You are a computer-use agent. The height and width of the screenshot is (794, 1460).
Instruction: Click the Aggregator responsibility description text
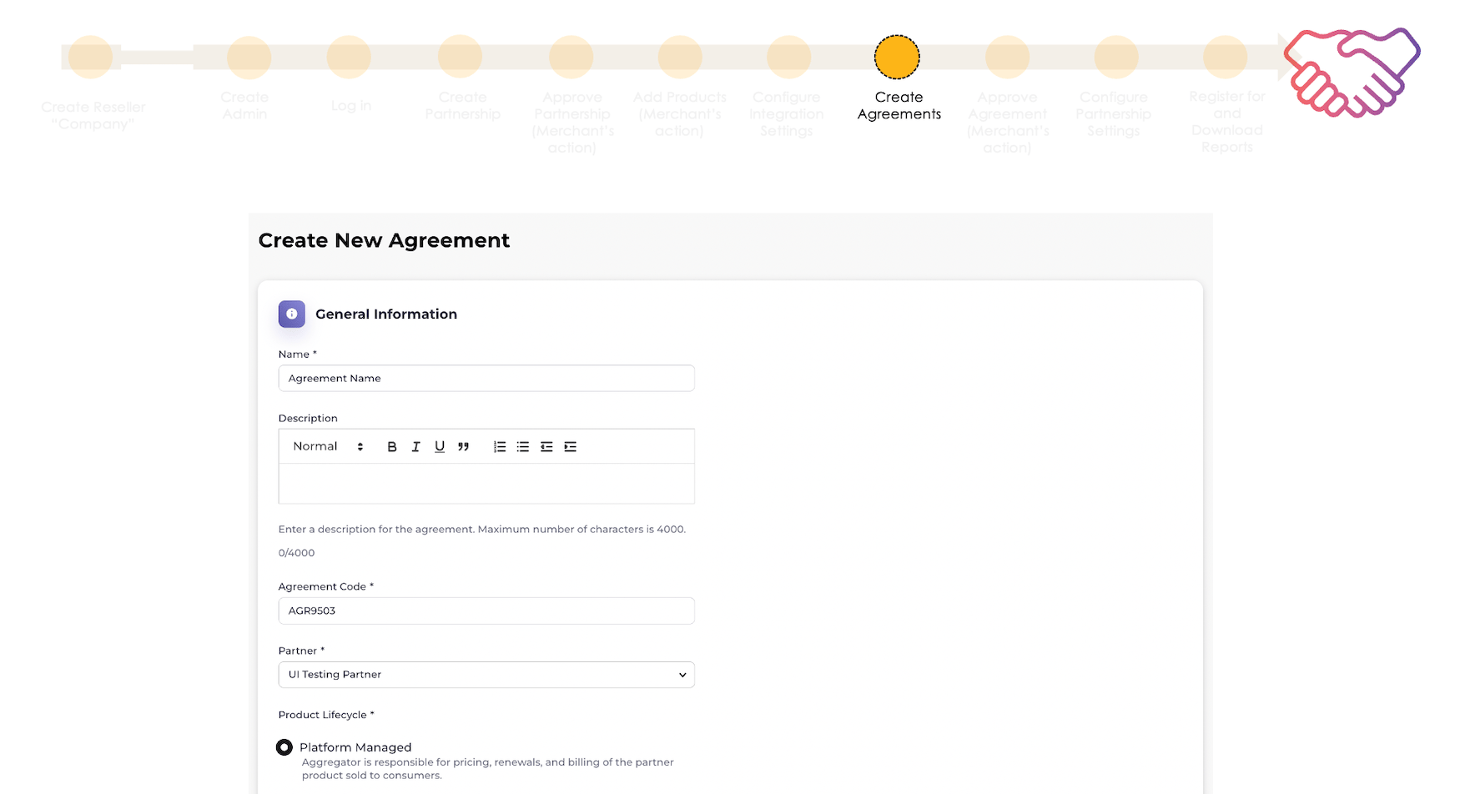coord(488,769)
